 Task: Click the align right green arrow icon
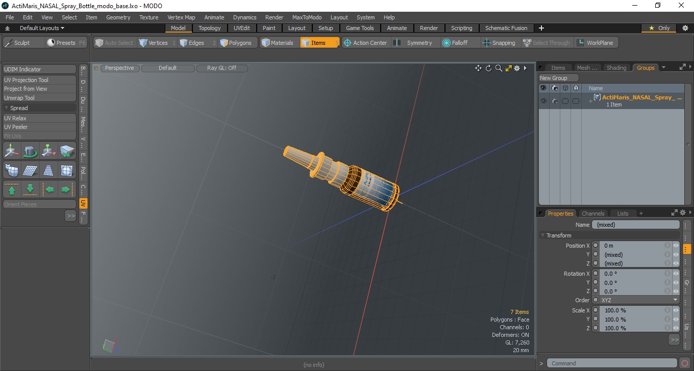tap(67, 190)
